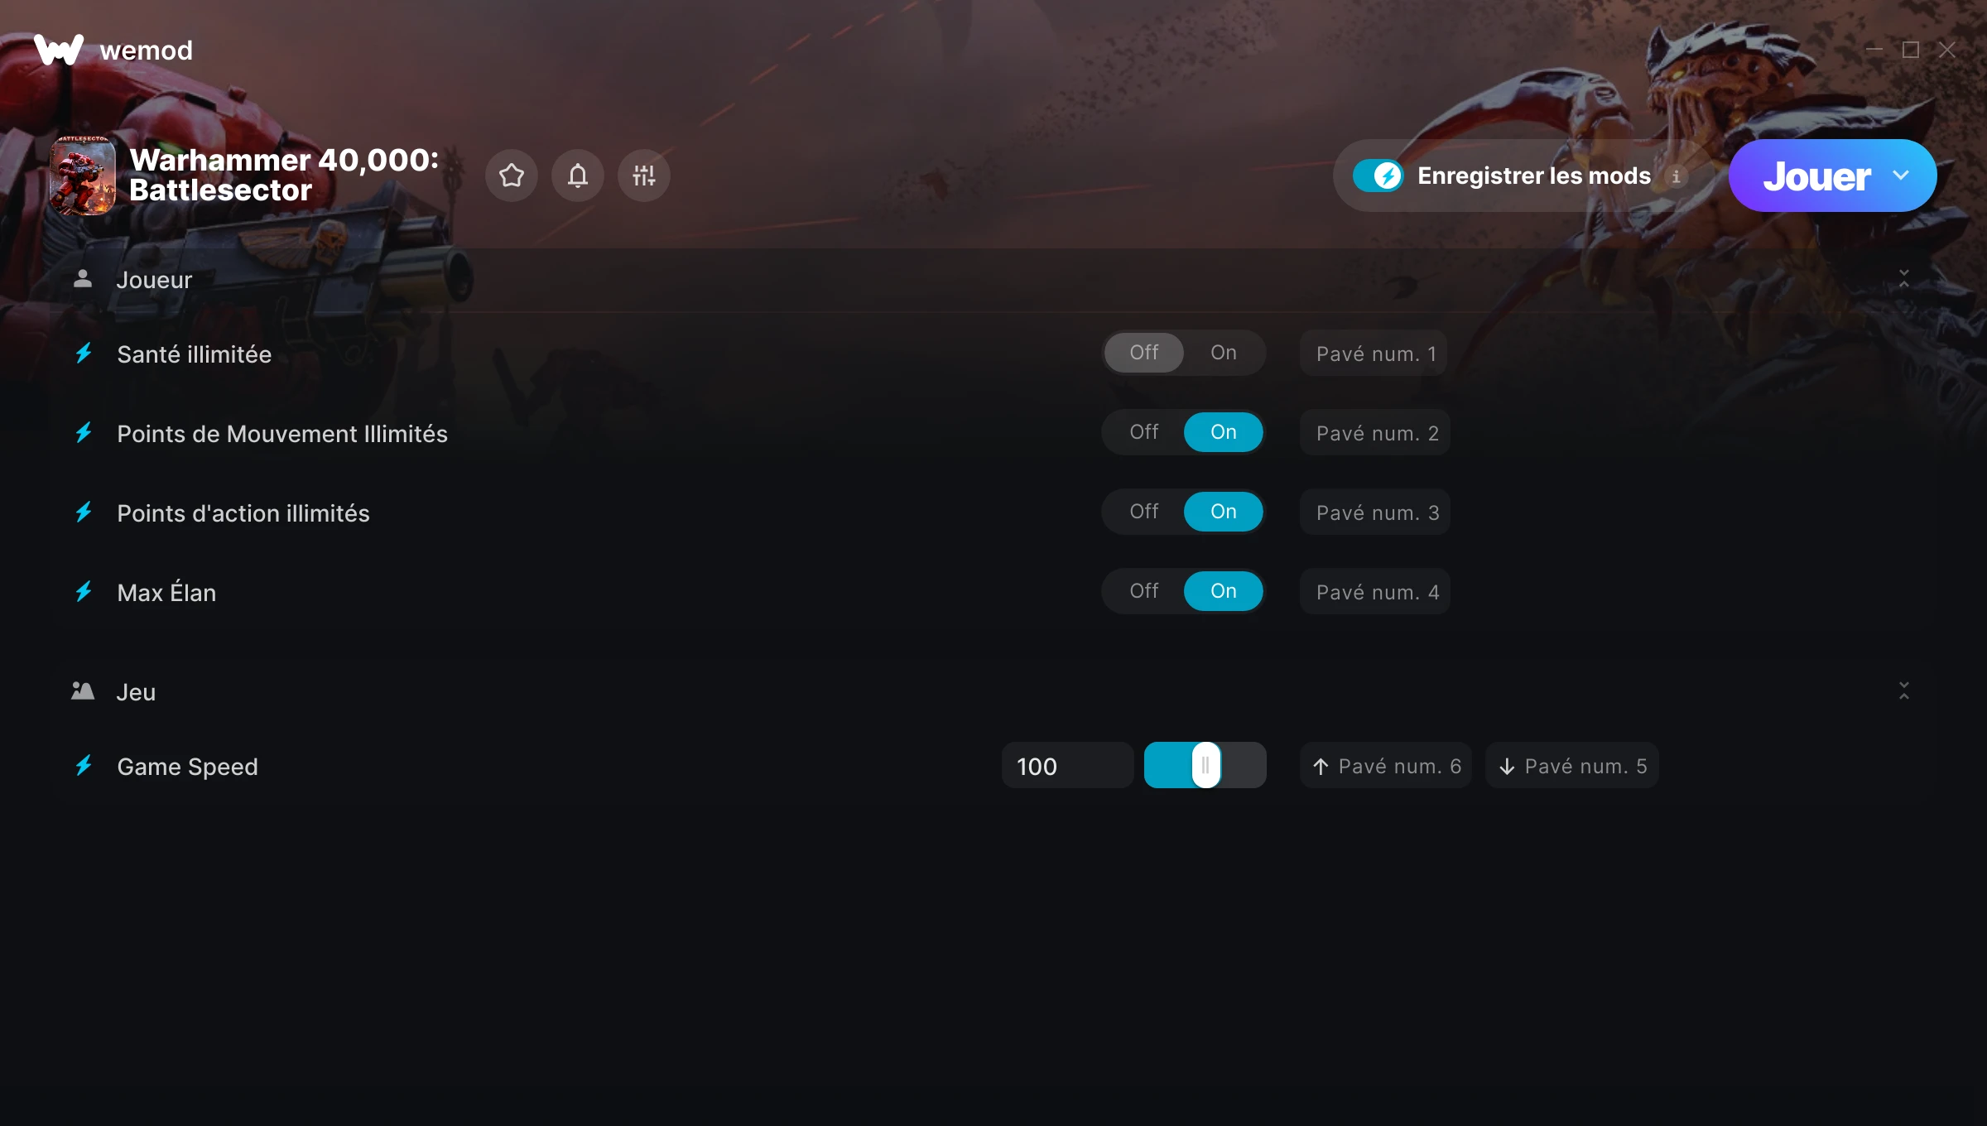This screenshot has height=1126, width=1987.
Task: Toggle the Enregistrer les mods switch
Action: coord(1378,176)
